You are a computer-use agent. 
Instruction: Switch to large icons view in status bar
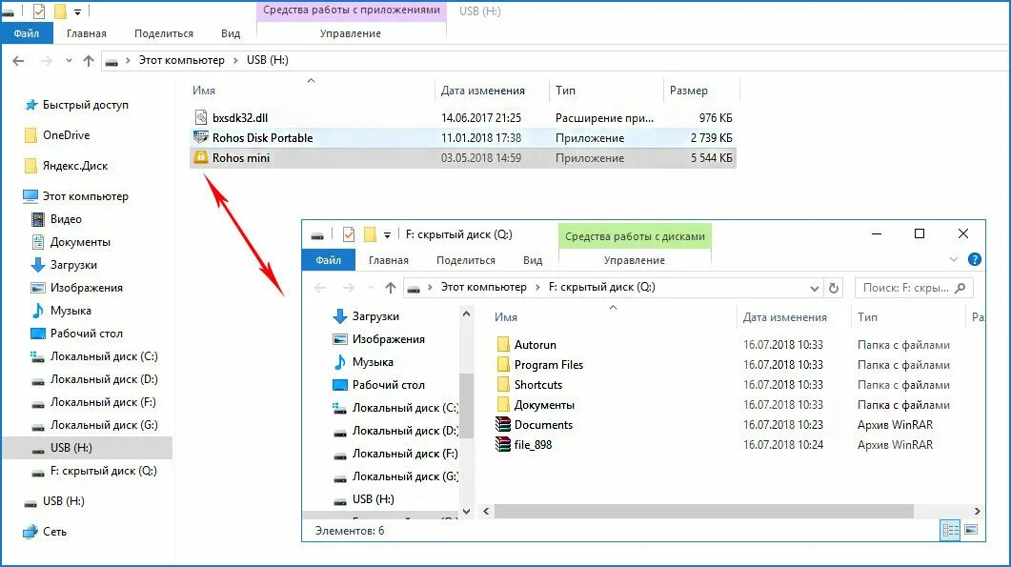pyautogui.click(x=971, y=530)
